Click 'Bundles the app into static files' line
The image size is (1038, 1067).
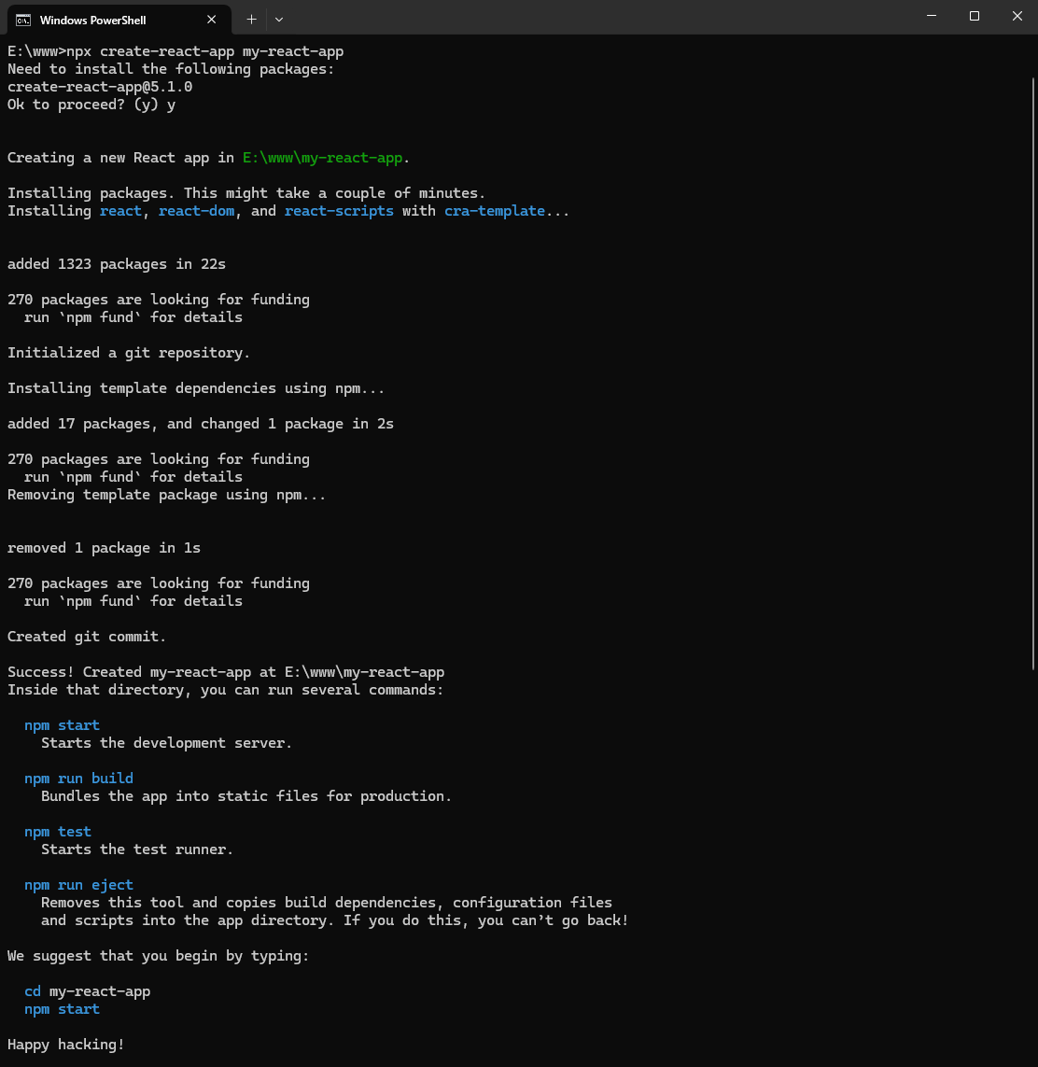(x=246, y=796)
